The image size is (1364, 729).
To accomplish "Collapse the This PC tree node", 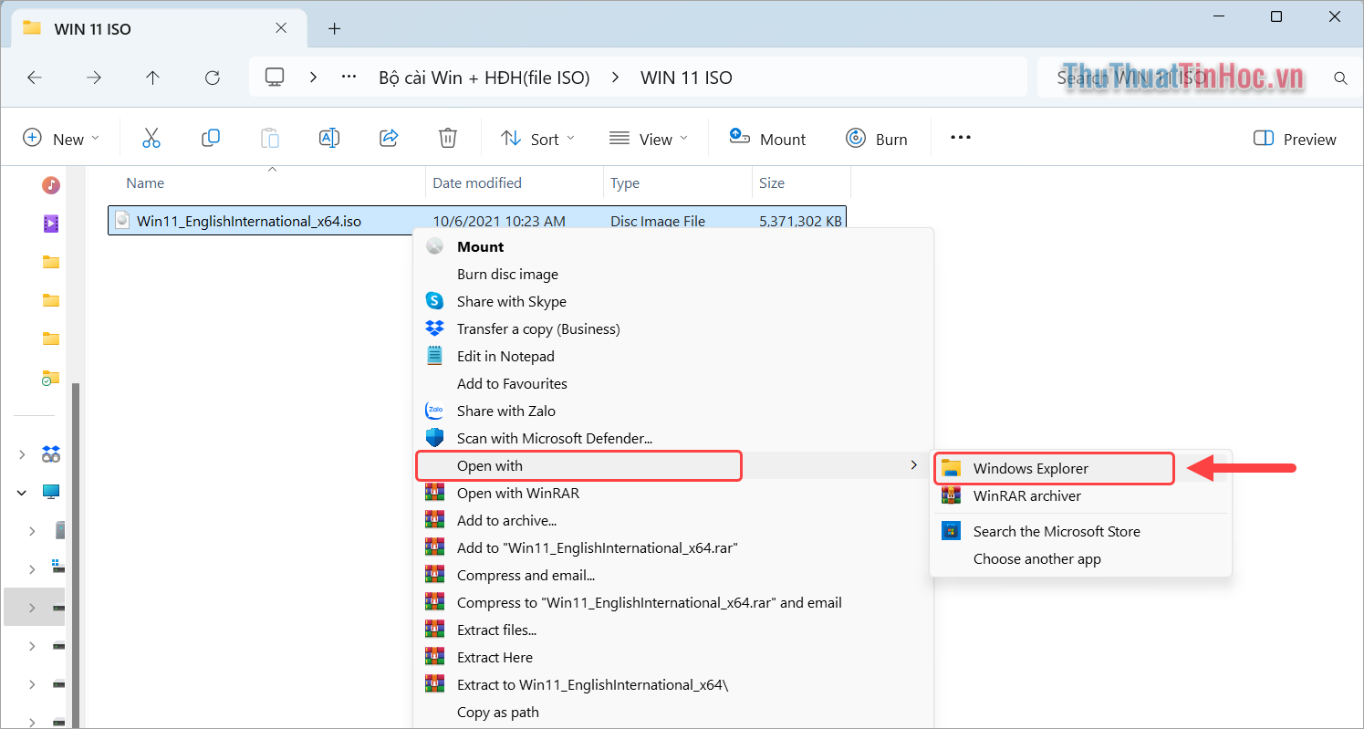I will [x=22, y=492].
